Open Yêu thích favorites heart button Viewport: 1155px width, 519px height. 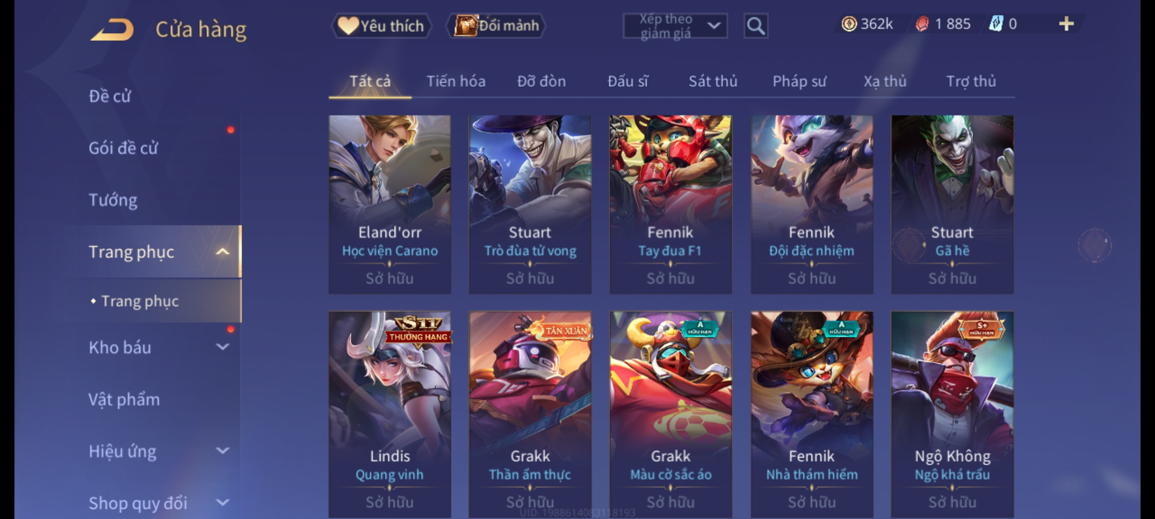pyautogui.click(x=381, y=26)
